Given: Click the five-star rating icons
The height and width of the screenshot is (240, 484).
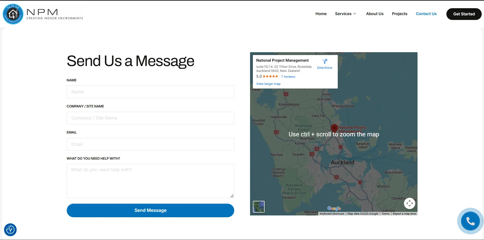Looking at the screenshot, I should [270, 77].
